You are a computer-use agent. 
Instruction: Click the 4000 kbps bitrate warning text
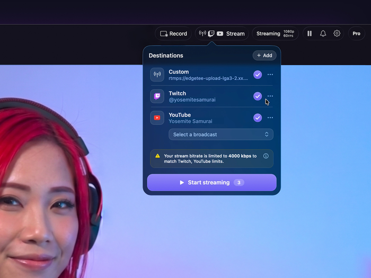[x=210, y=159]
